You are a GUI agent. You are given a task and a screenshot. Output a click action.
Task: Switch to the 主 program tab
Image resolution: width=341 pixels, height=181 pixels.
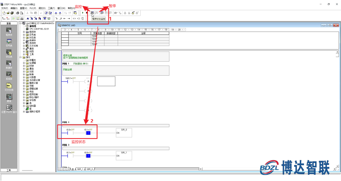click(73, 169)
